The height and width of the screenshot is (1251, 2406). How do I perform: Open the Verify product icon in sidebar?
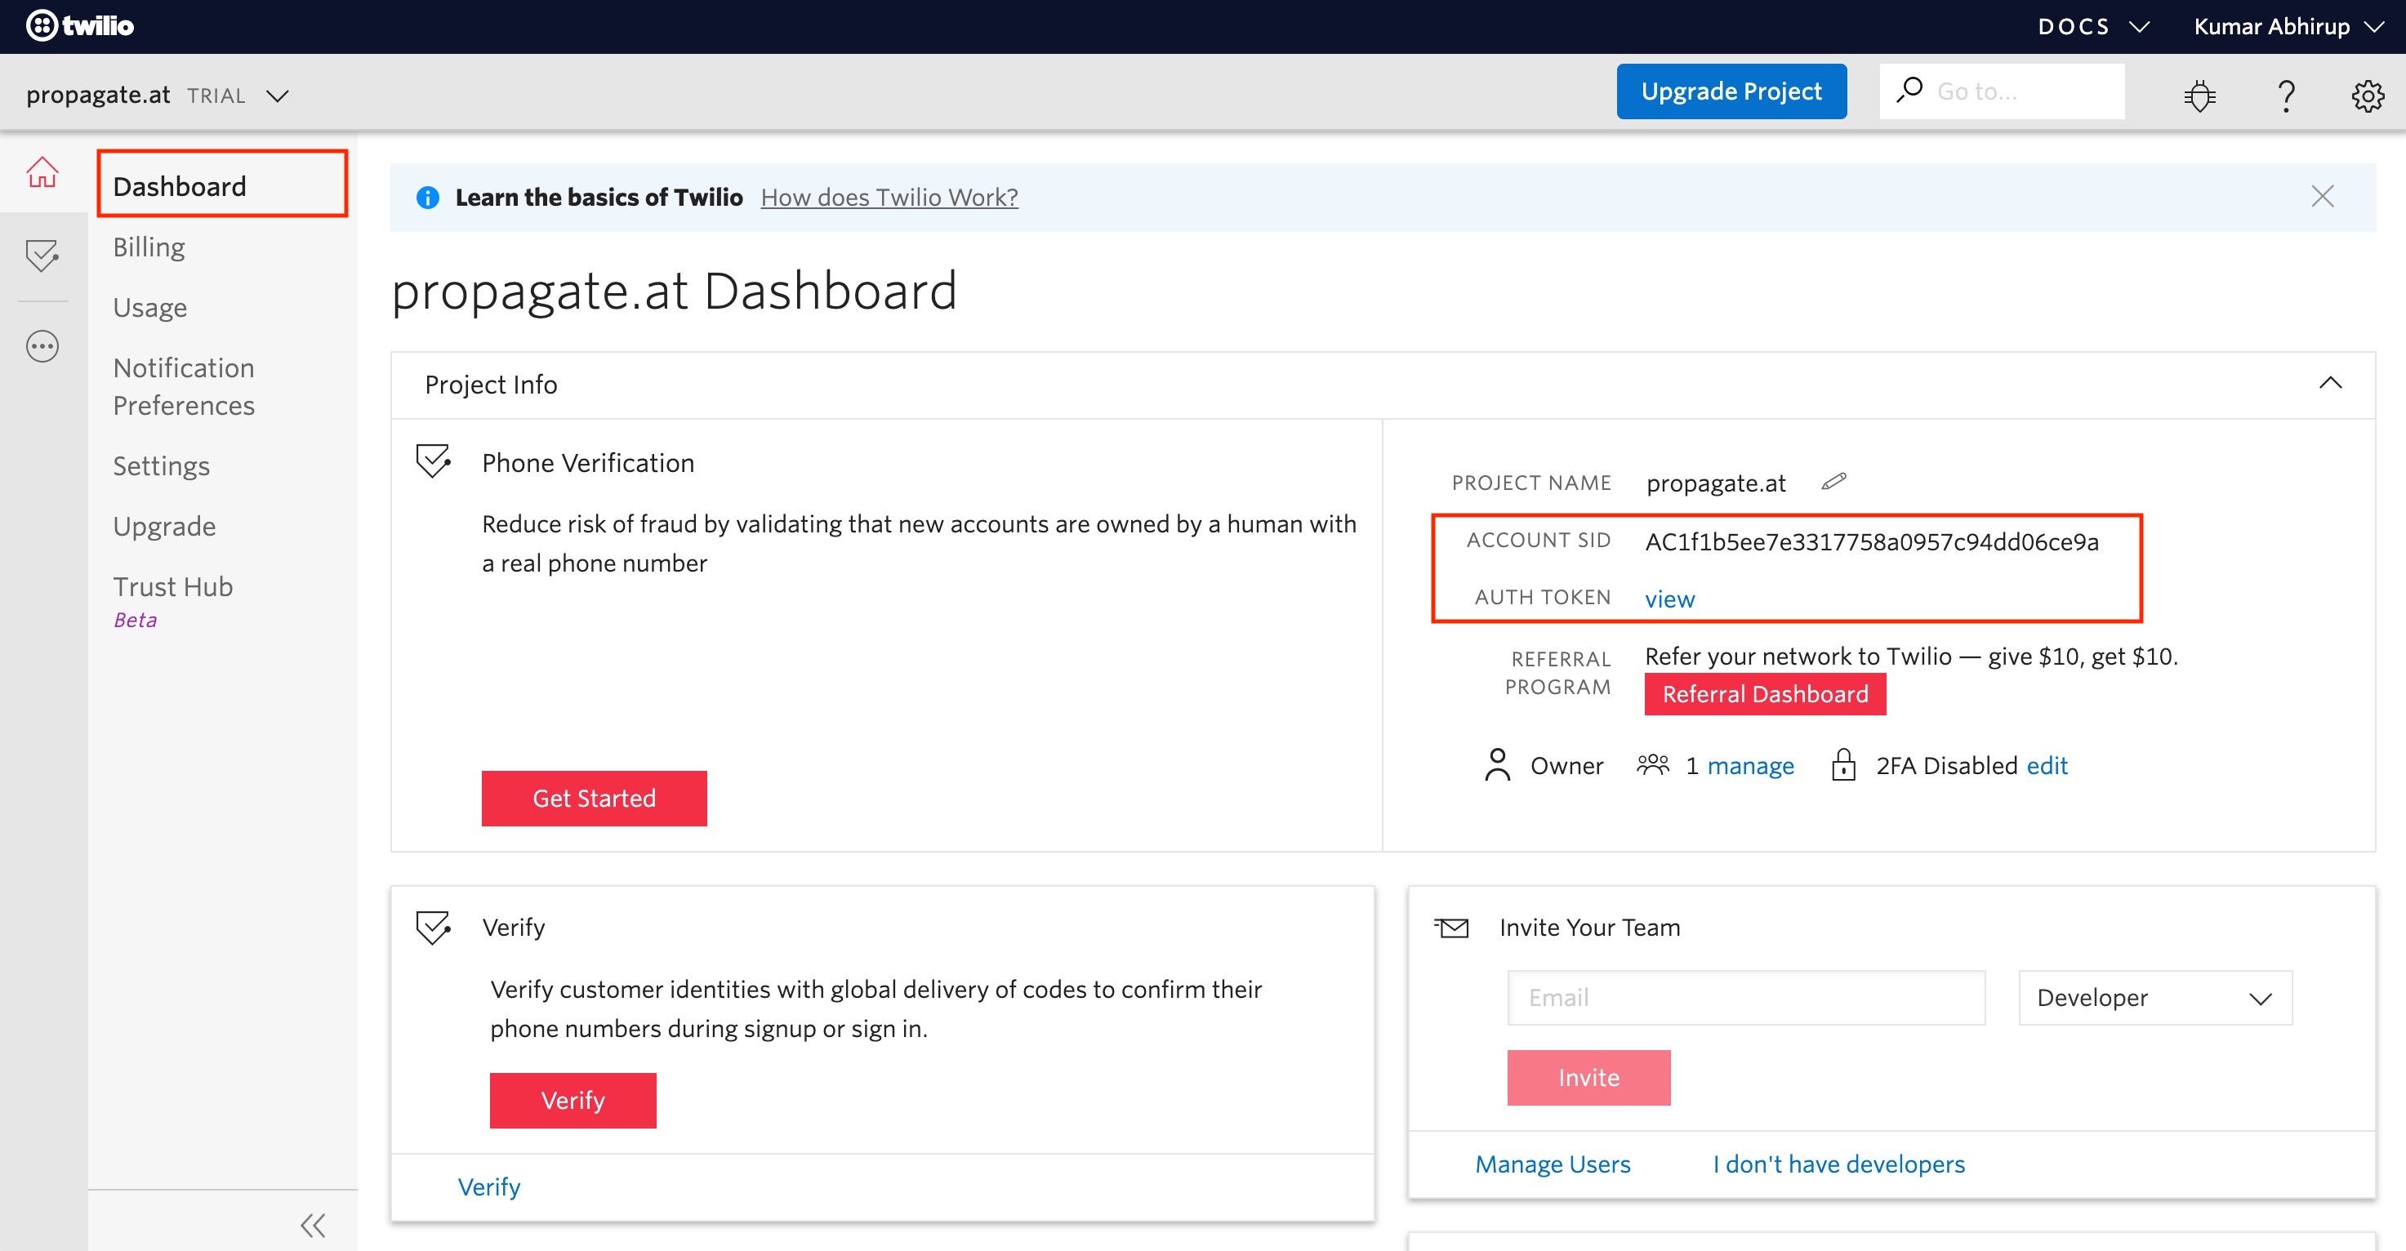pyautogui.click(x=42, y=255)
